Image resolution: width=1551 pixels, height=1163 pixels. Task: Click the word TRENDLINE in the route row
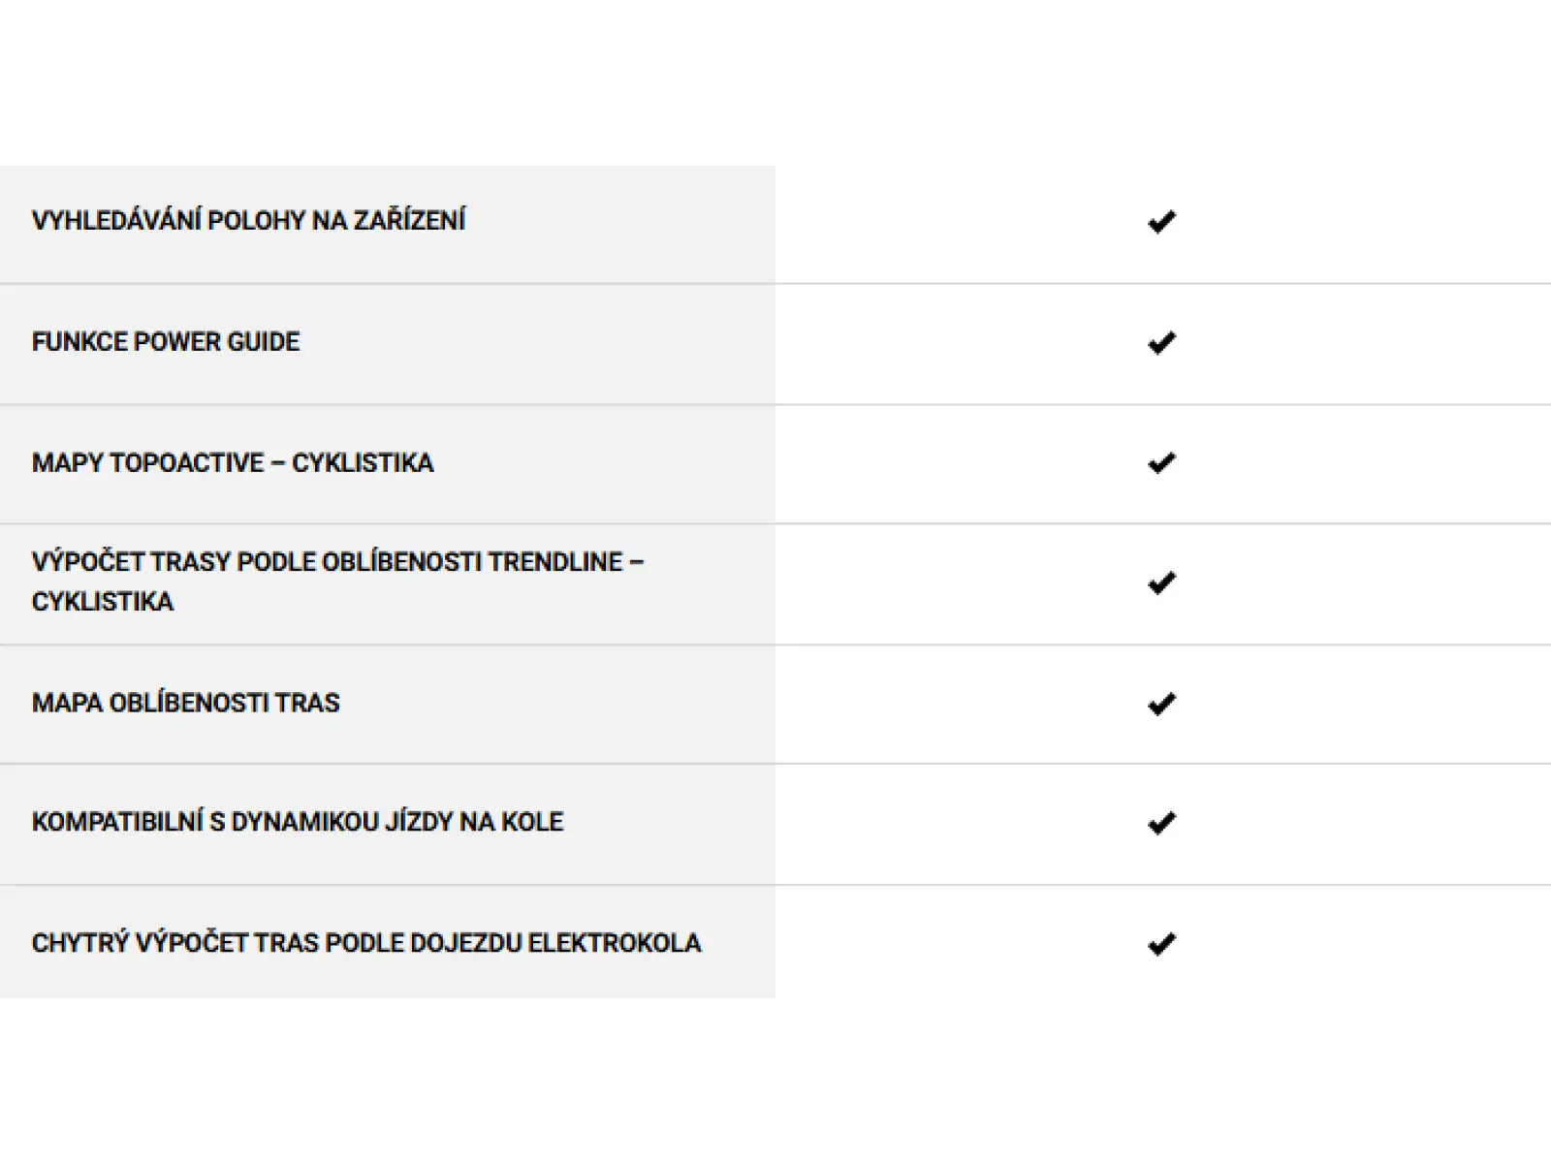pyautogui.click(x=555, y=562)
